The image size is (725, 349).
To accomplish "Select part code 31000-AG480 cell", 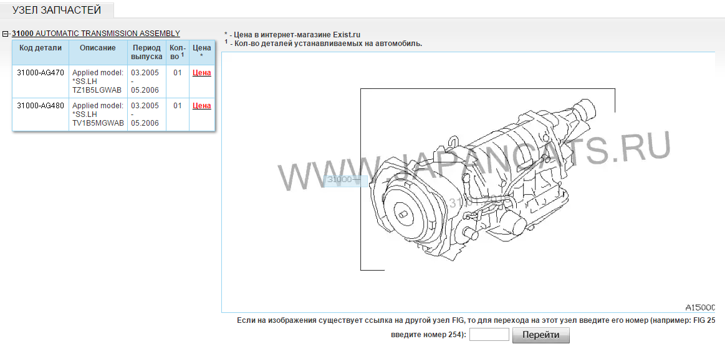I will [x=41, y=106].
